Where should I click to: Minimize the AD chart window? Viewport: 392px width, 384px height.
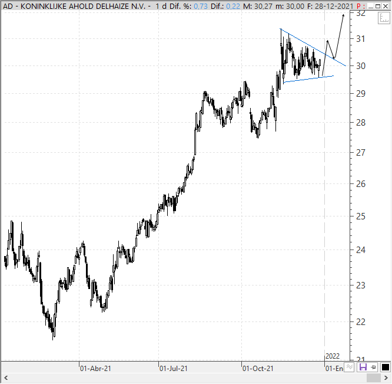tap(371, 6)
